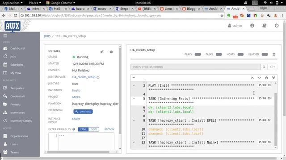
Task: Open the documentation book icon
Action: 264,26
